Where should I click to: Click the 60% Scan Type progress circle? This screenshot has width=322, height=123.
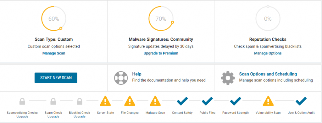coord(54,19)
